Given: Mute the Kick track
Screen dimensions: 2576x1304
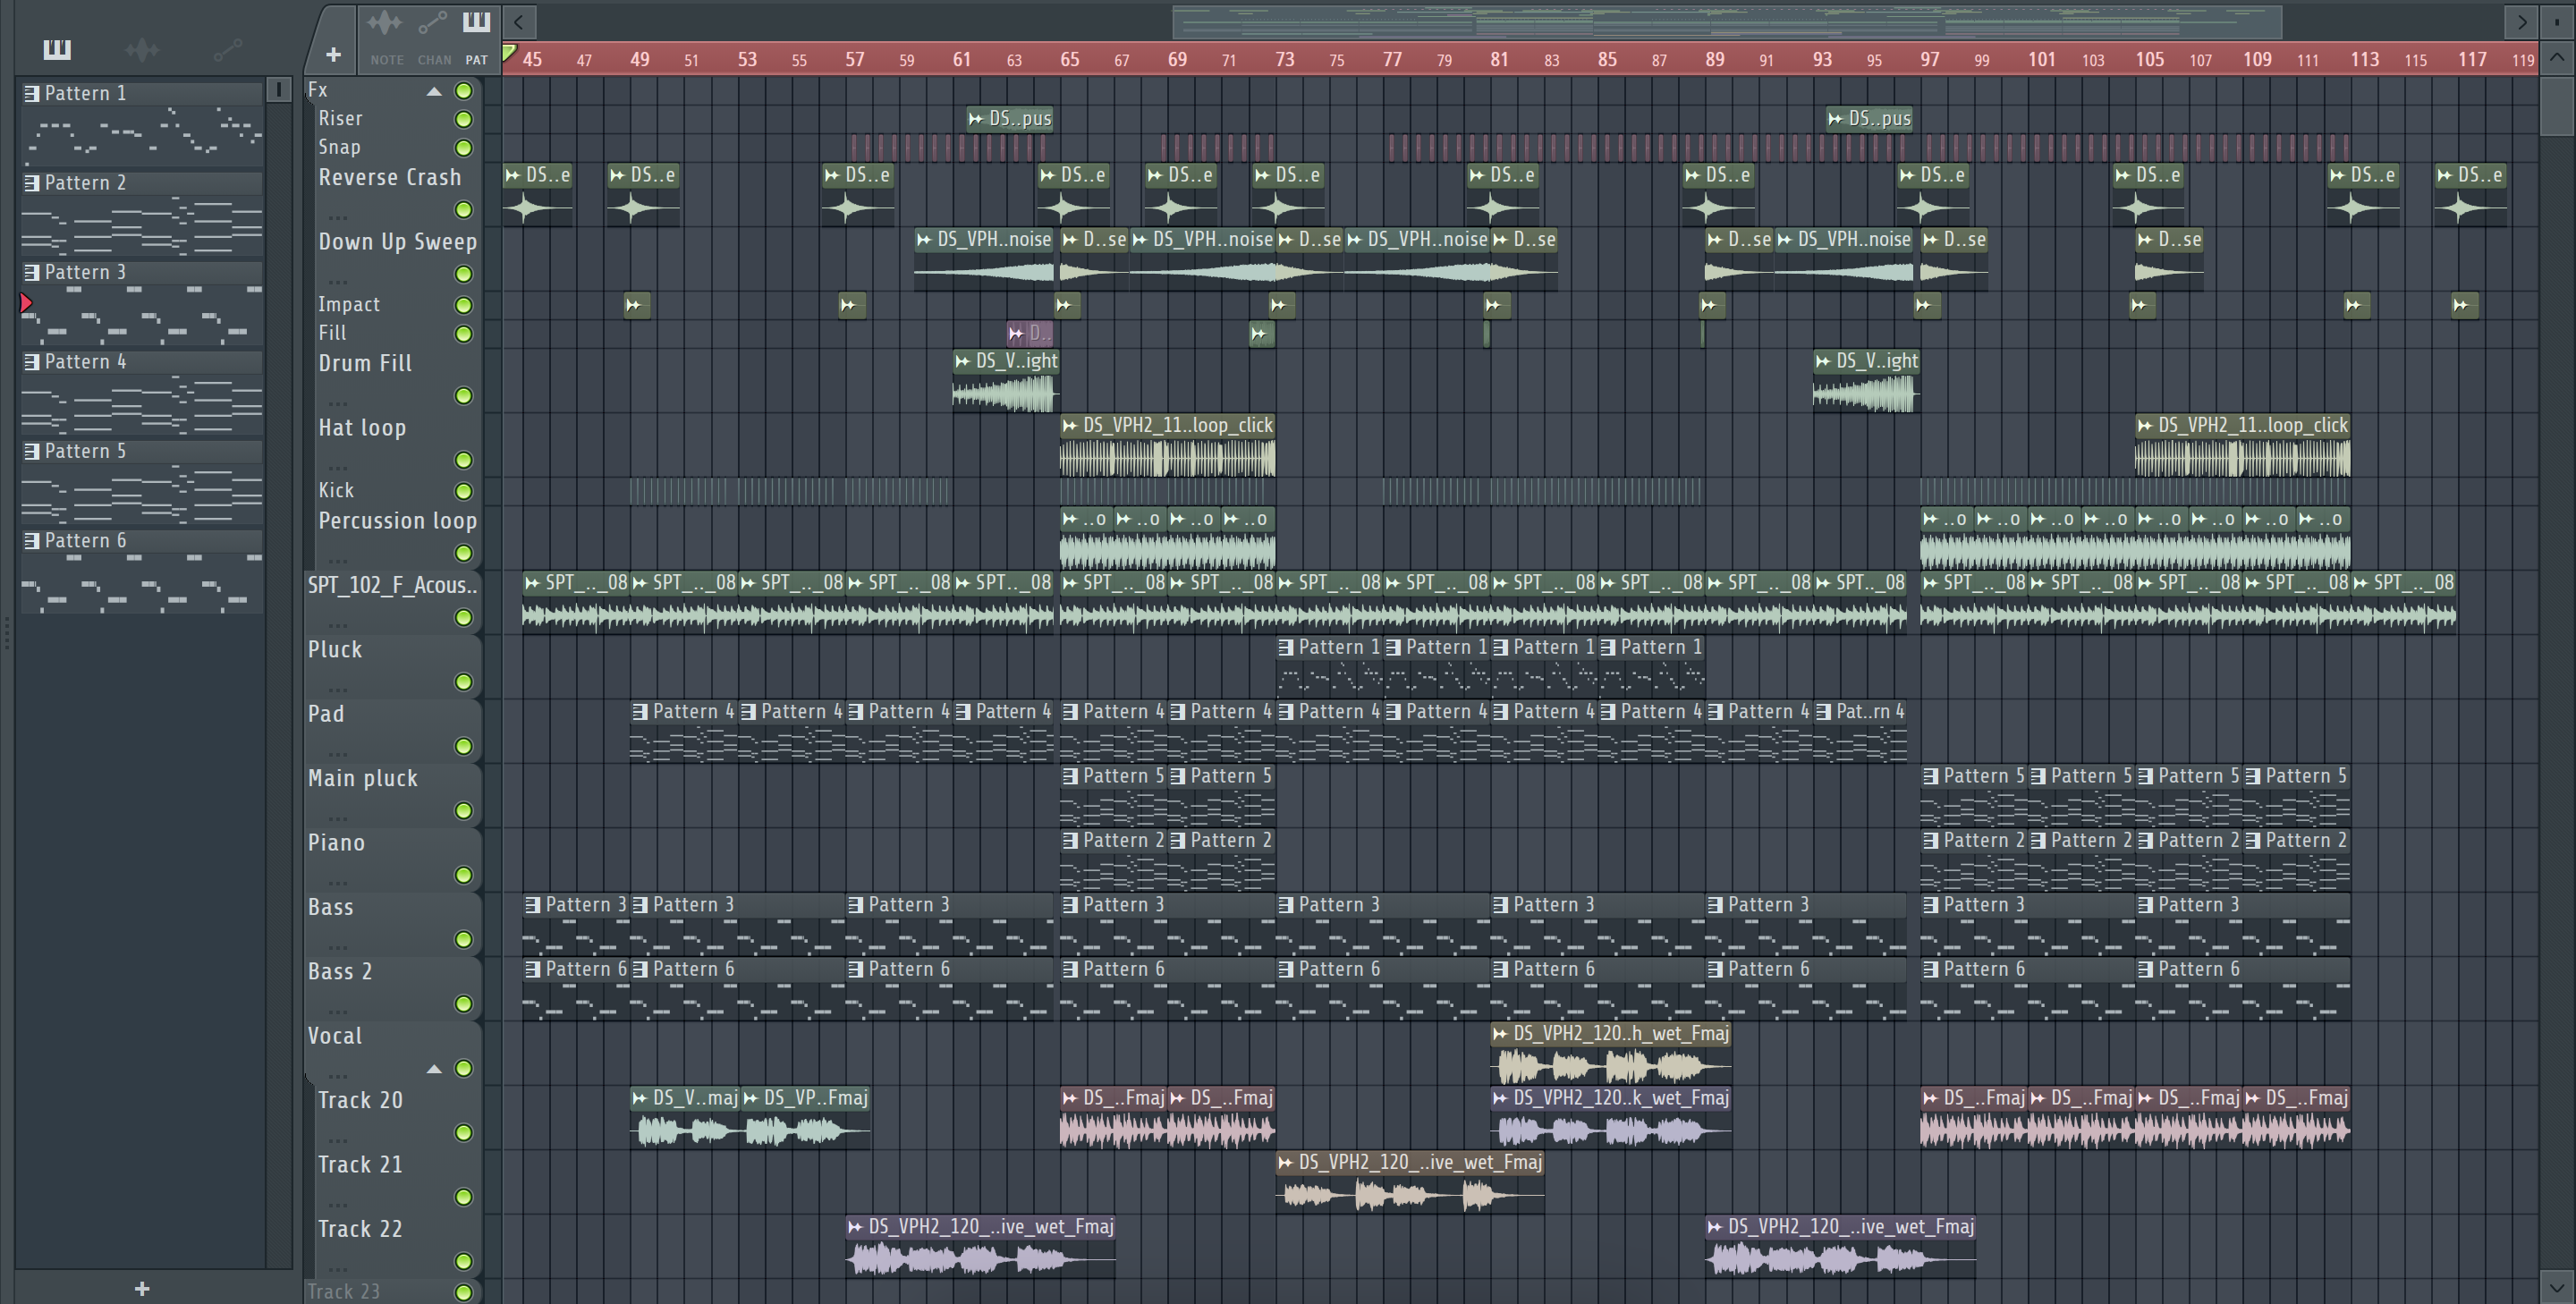Looking at the screenshot, I should (463, 491).
